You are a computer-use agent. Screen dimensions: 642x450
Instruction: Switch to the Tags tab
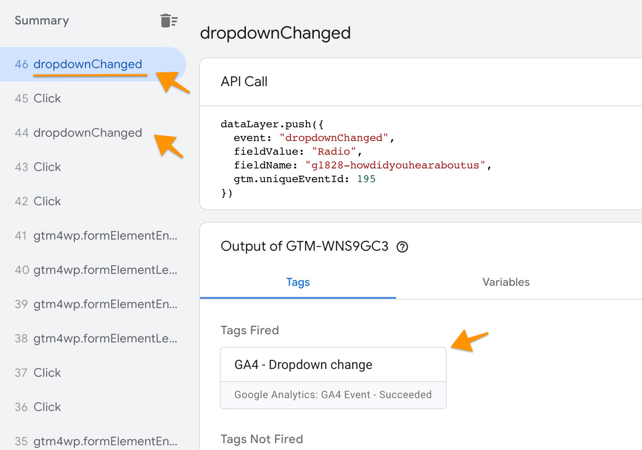coord(298,282)
